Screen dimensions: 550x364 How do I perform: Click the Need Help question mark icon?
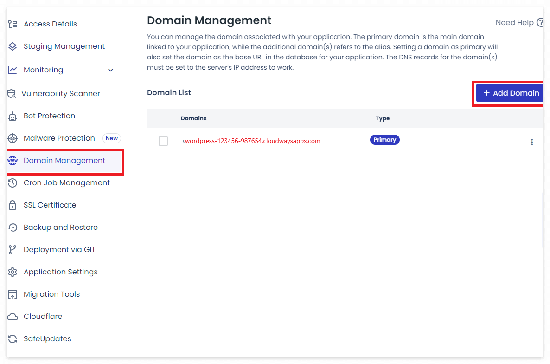pyautogui.click(x=540, y=22)
